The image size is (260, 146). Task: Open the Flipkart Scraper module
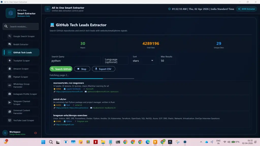pyautogui.click(x=21, y=77)
